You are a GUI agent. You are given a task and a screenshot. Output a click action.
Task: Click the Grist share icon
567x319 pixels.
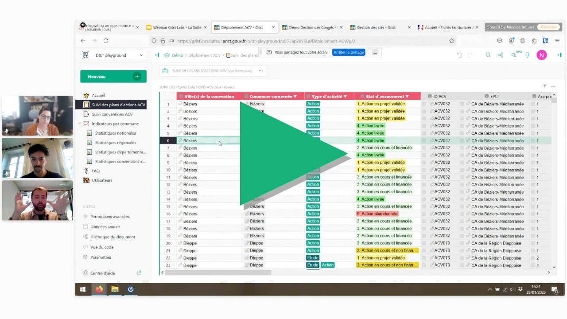click(501, 55)
